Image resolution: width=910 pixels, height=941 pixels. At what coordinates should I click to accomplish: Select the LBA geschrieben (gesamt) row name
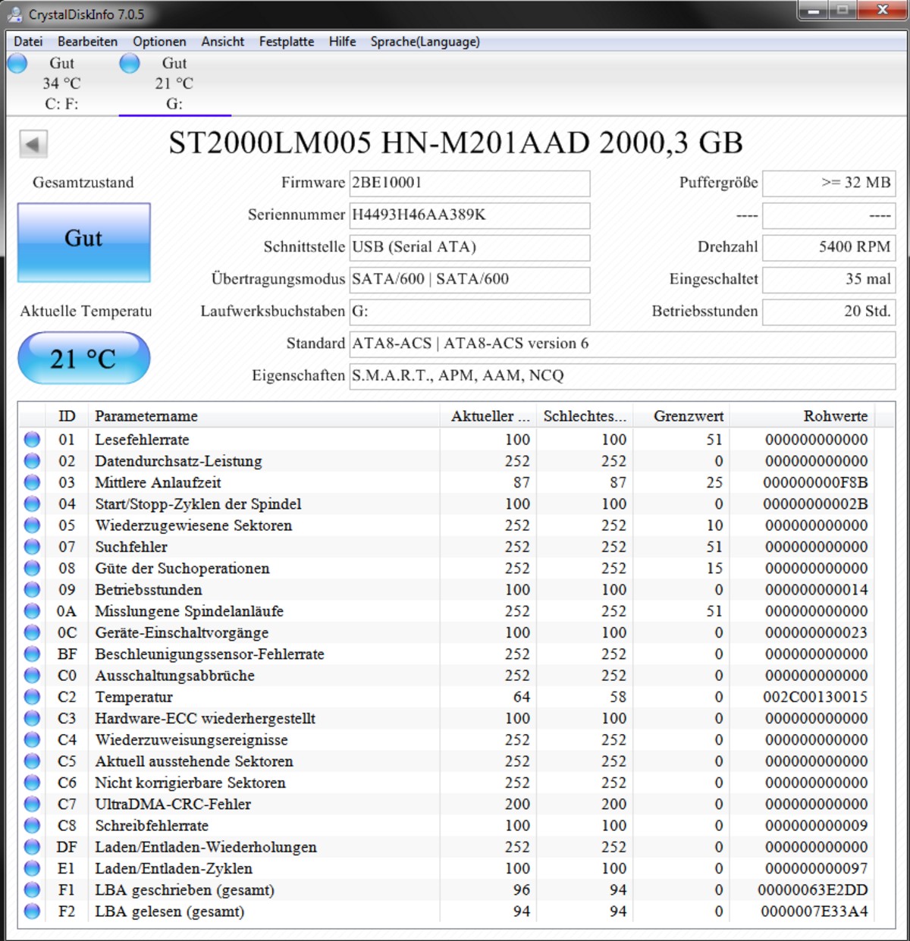point(184,890)
